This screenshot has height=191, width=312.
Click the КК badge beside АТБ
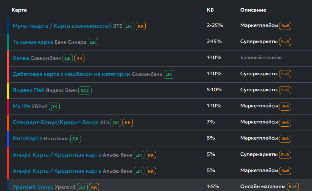[x=128, y=123]
